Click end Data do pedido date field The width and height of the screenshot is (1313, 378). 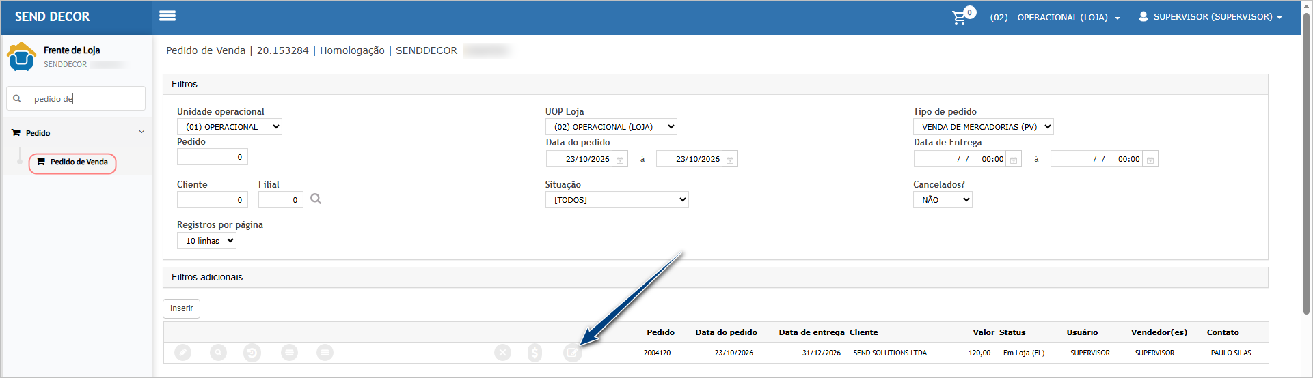tap(690, 159)
